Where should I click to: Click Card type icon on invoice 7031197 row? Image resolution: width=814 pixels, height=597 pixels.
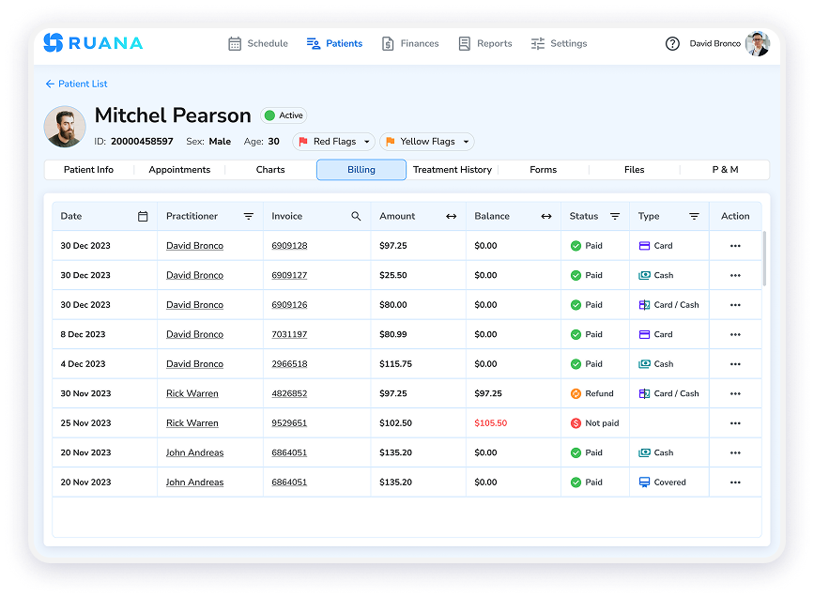(644, 335)
